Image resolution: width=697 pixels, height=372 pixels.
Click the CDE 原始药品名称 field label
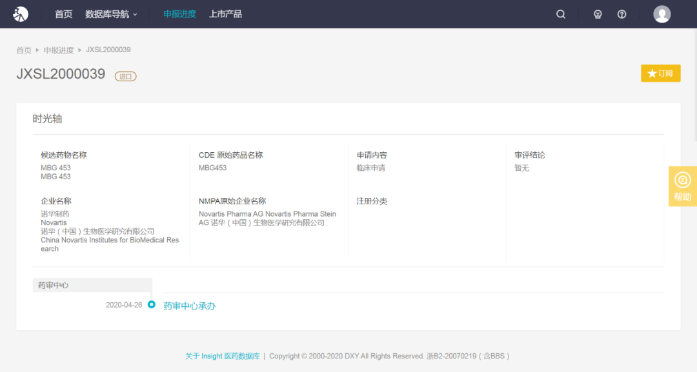tap(230, 155)
